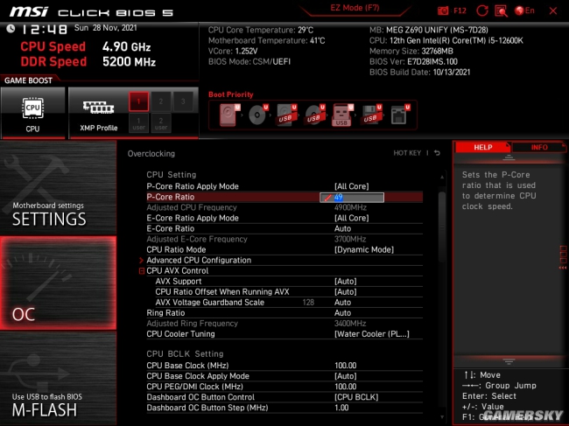This screenshot has width=569, height=426.
Task: Collapse the CPU AVX Control group
Action: pos(142,271)
